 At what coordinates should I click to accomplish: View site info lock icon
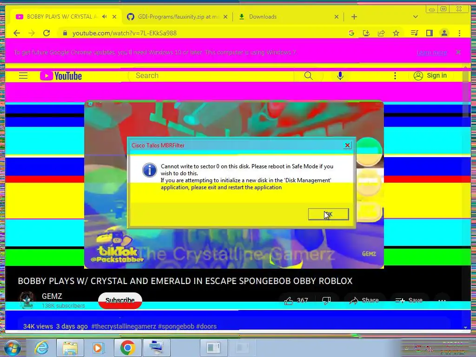click(x=65, y=33)
